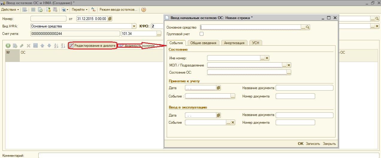Switch to the Общие сведения tab
This screenshot has height=158, width=381.
(203, 43)
